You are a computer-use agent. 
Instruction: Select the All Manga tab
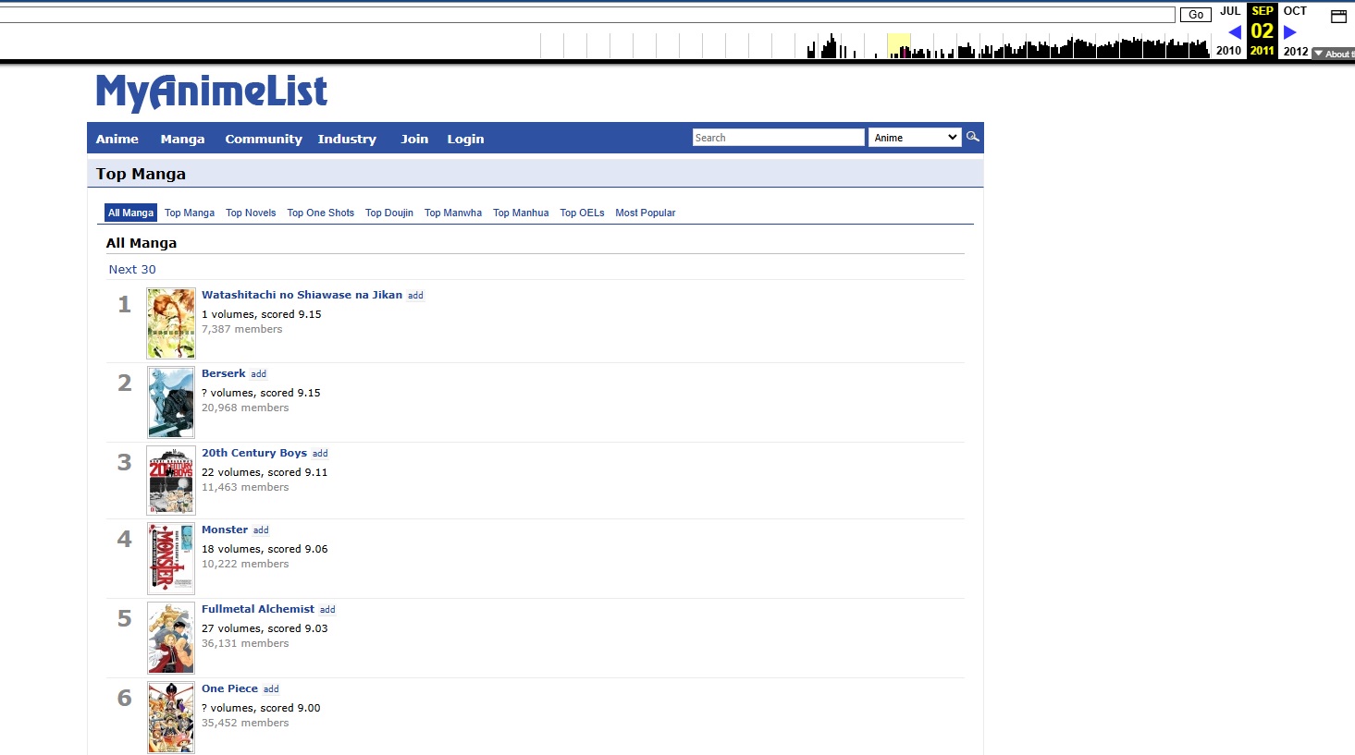click(x=130, y=213)
